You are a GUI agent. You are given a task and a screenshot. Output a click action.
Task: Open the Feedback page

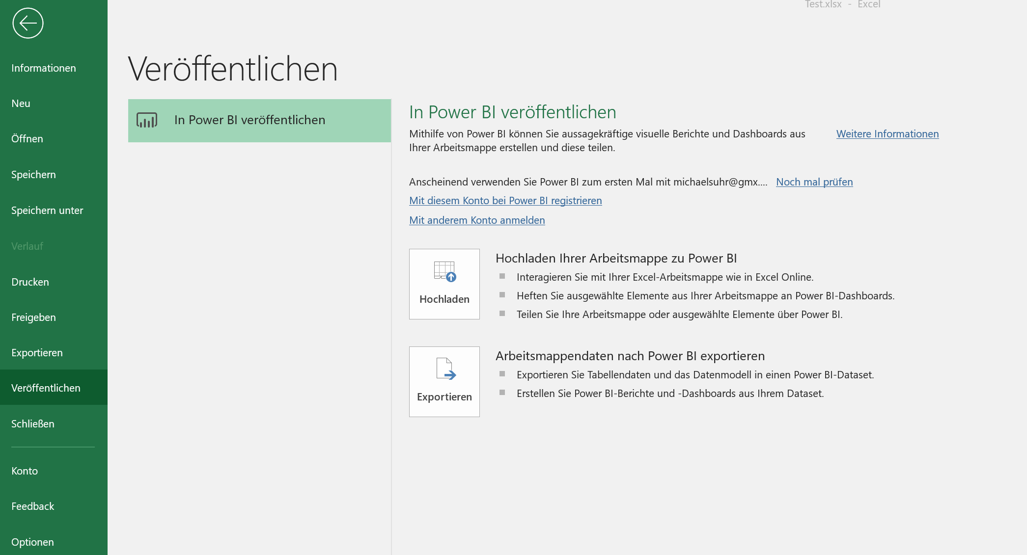coord(54,506)
